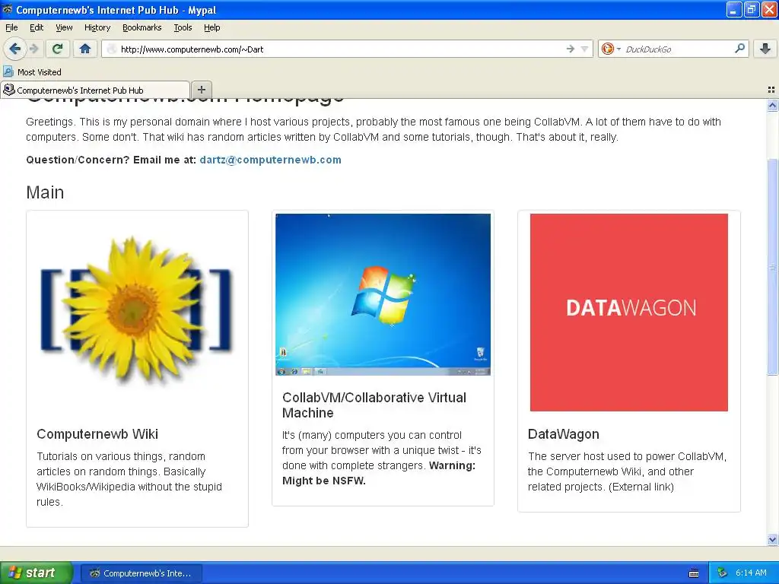
Task: Click the Go arrow in the address bar
Action: [571, 49]
